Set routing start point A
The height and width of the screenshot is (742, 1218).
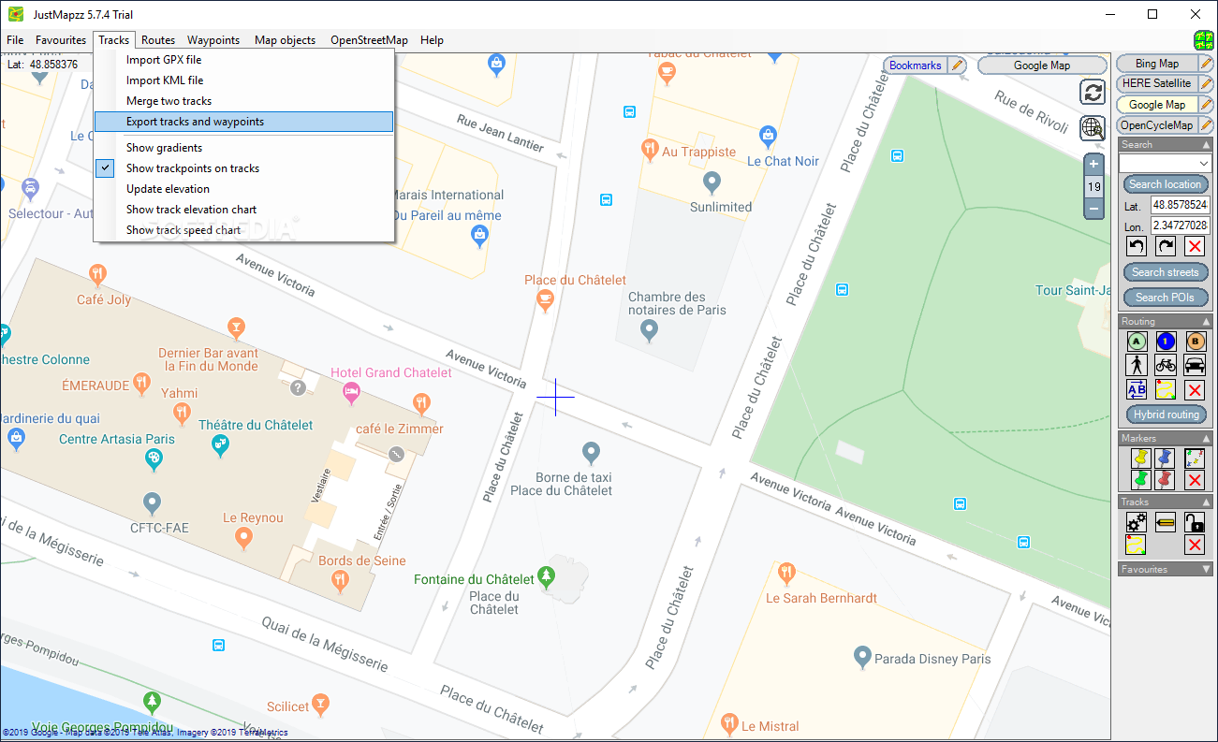tap(1137, 342)
